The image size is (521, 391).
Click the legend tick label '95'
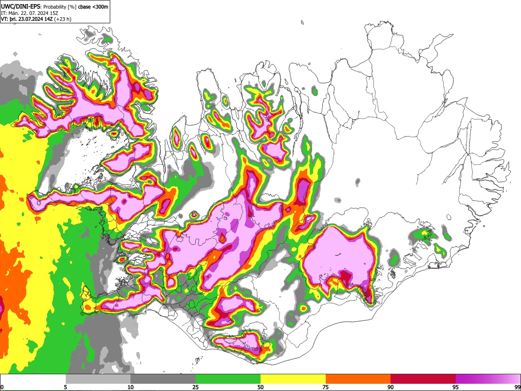tap(456, 387)
